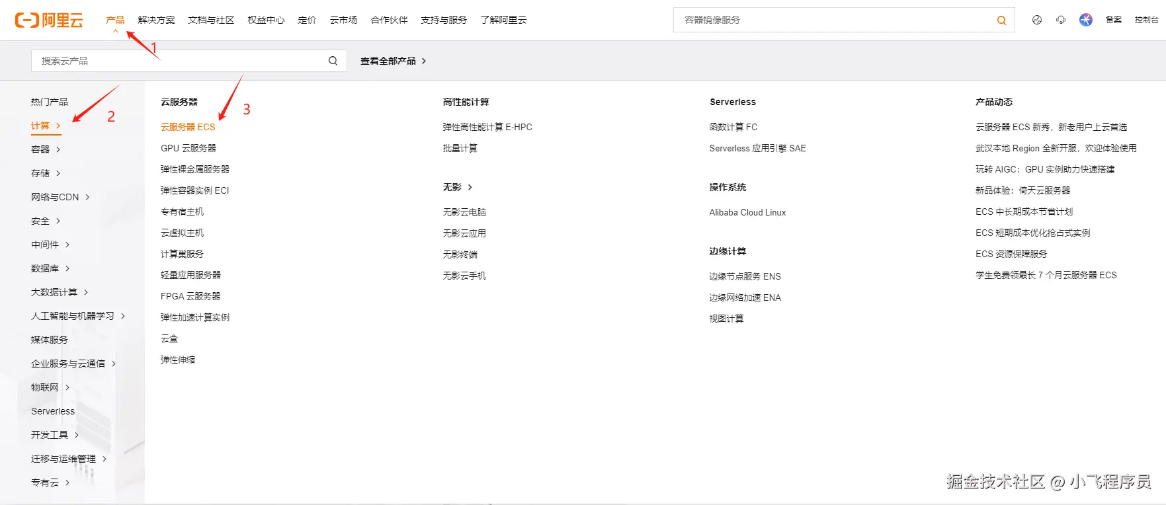Click the 备案 link in header
The width and height of the screenshot is (1166, 505).
(x=1114, y=20)
